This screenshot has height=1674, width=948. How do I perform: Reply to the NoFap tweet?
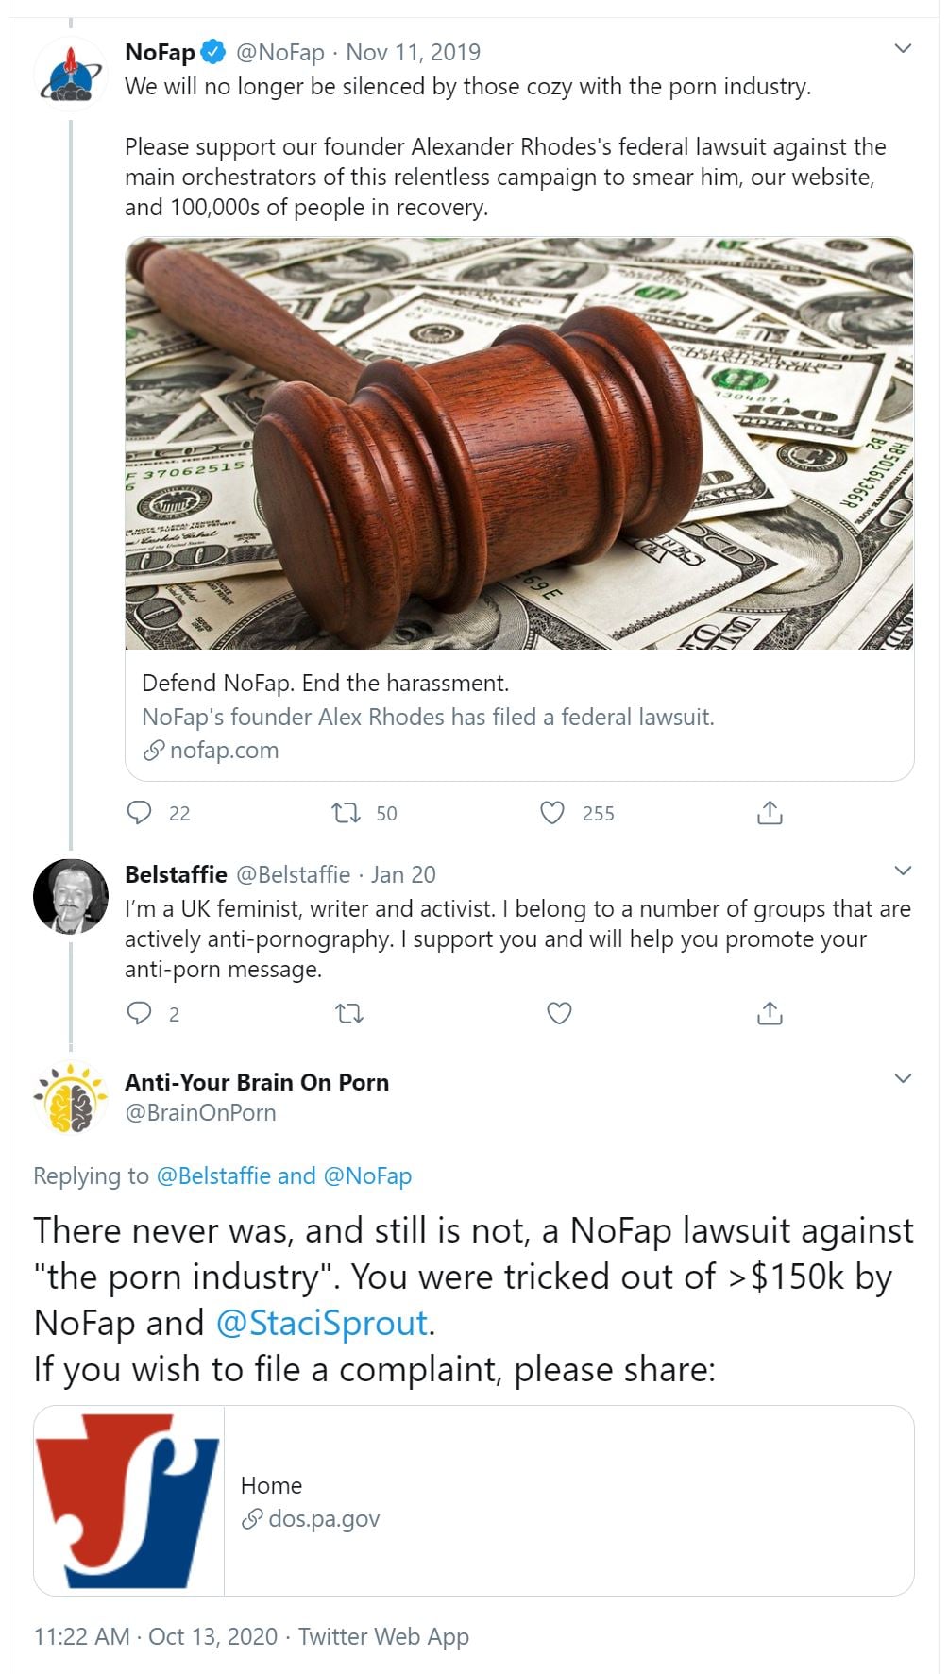coord(140,813)
